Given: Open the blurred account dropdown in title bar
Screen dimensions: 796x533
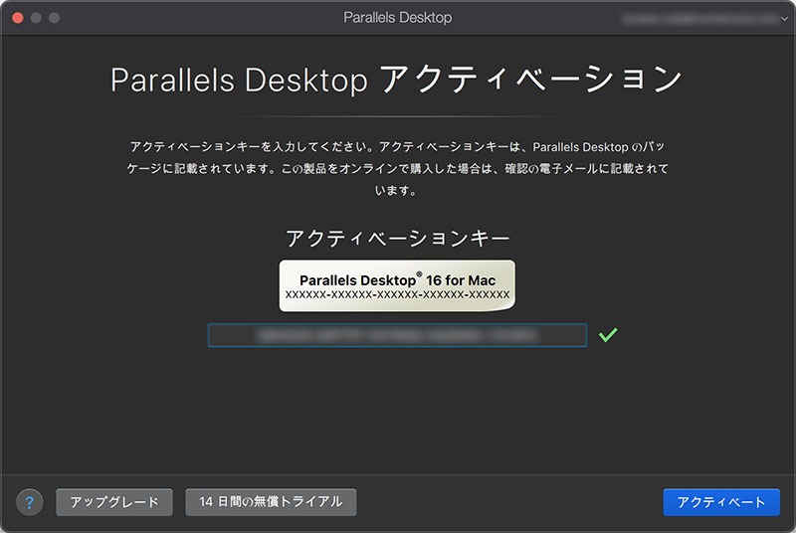Looking at the screenshot, I should [x=705, y=19].
